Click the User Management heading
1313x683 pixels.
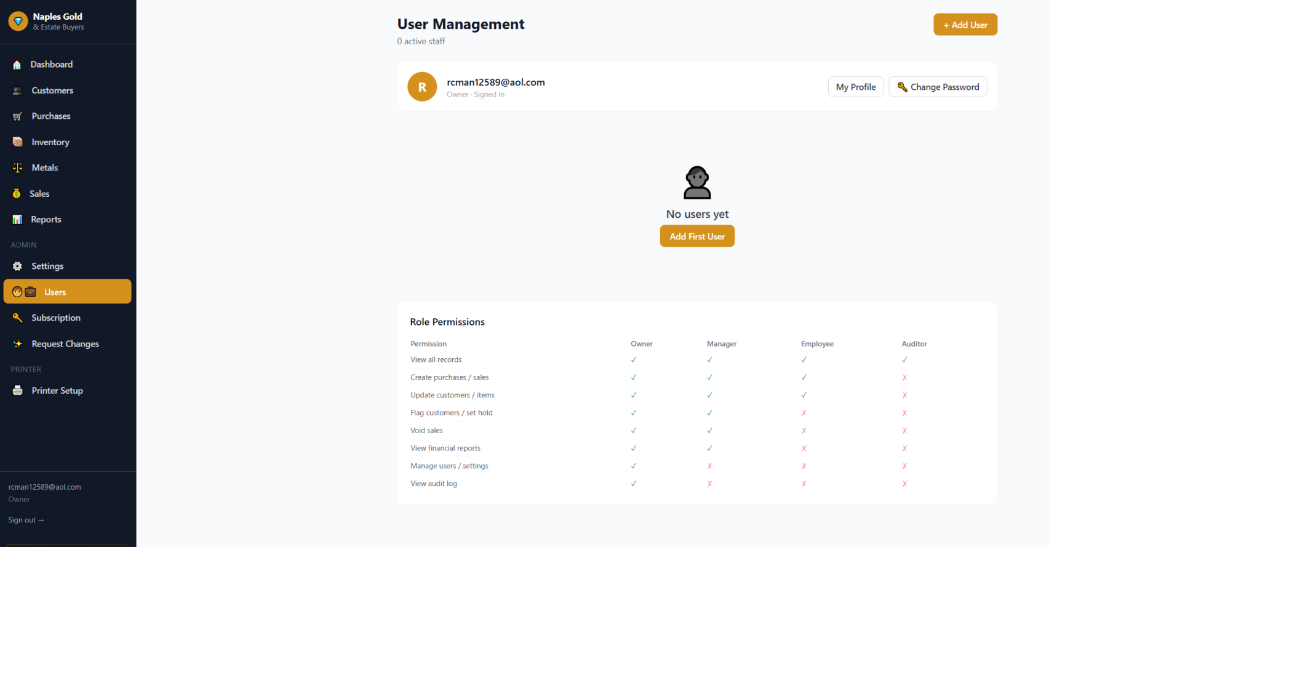pyautogui.click(x=461, y=24)
